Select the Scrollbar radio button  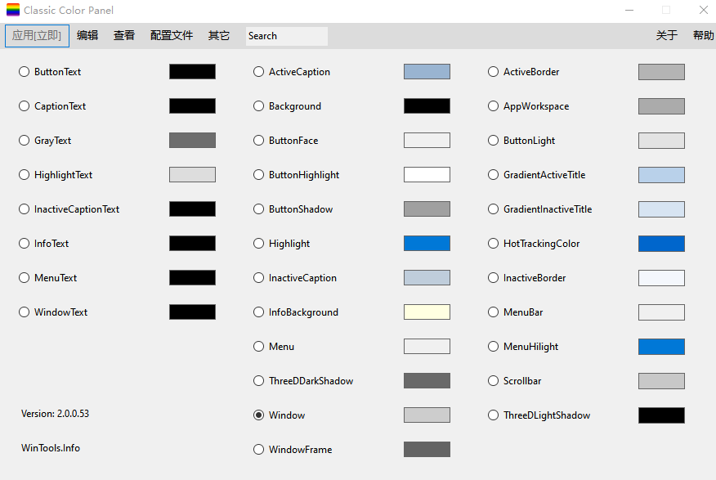pyautogui.click(x=493, y=381)
